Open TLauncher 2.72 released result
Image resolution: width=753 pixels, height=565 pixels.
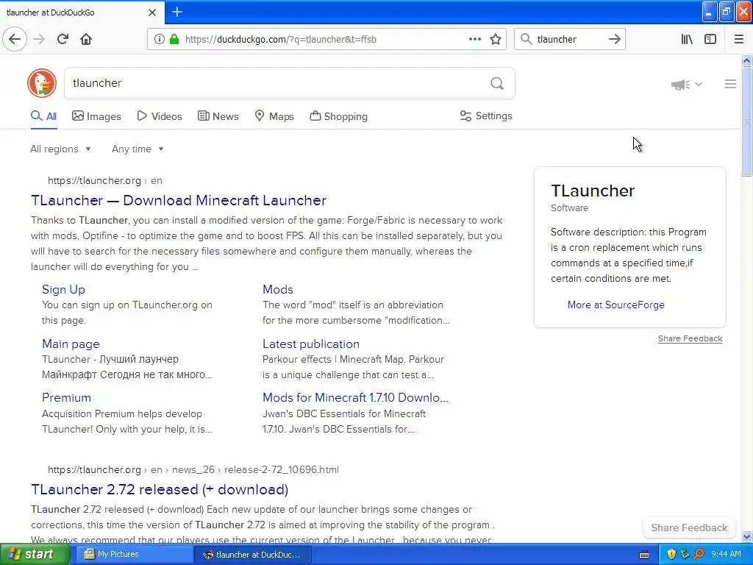(x=160, y=489)
